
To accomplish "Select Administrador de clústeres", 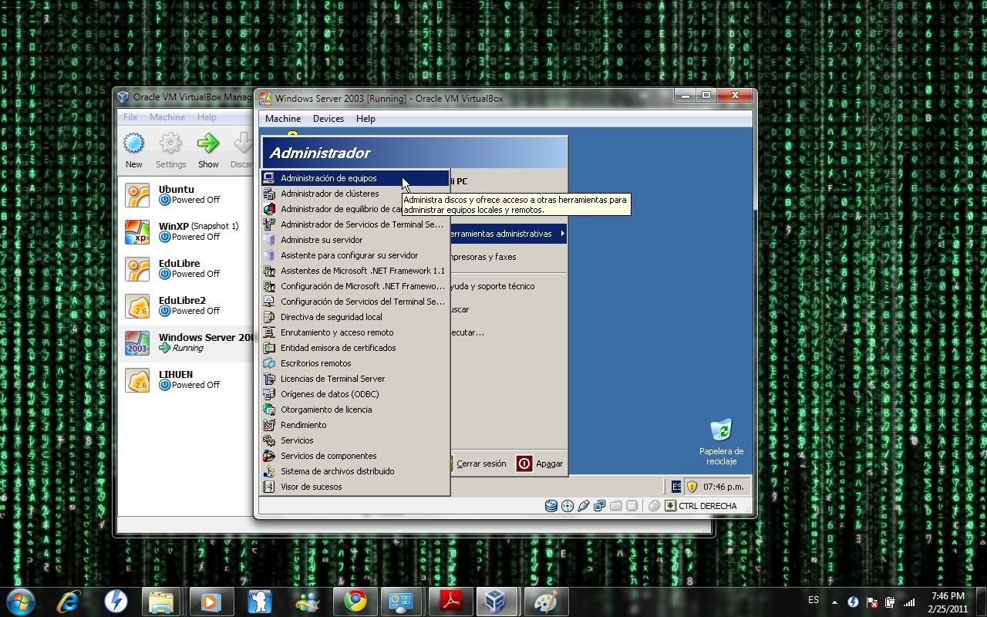I will [355, 194].
